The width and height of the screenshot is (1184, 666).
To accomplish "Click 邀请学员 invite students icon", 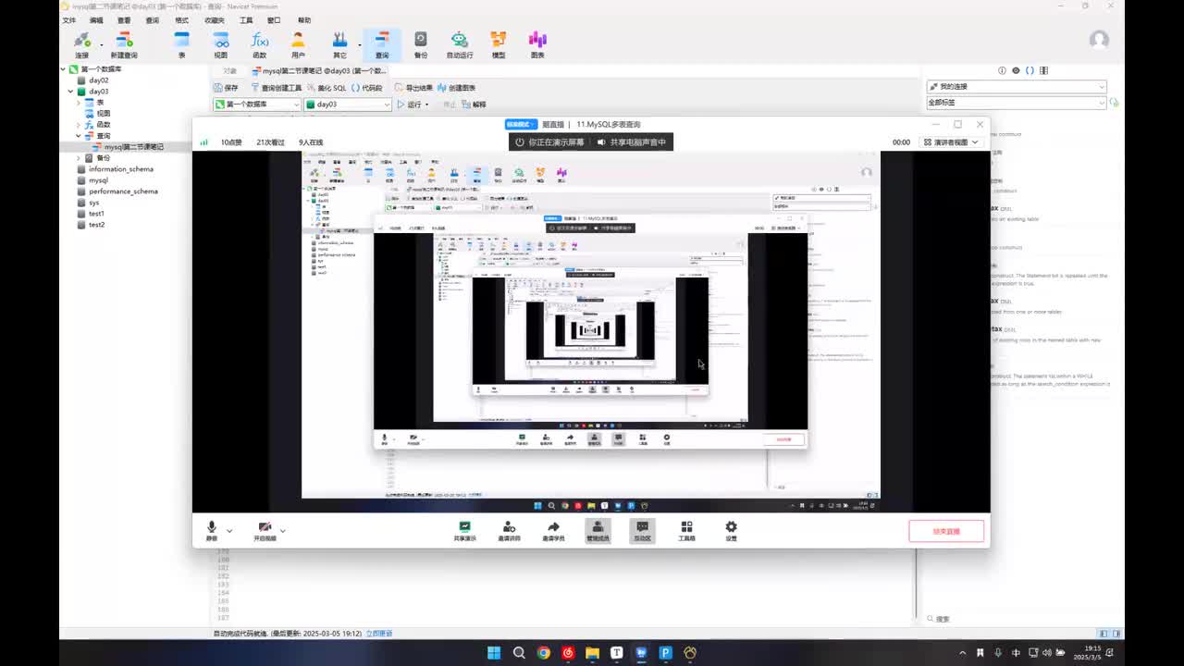I will (553, 531).
